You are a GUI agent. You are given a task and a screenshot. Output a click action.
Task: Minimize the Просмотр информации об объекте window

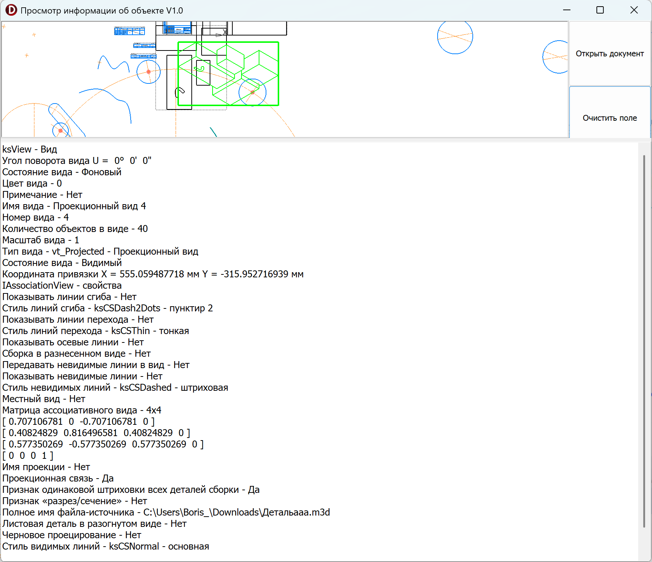[567, 10]
